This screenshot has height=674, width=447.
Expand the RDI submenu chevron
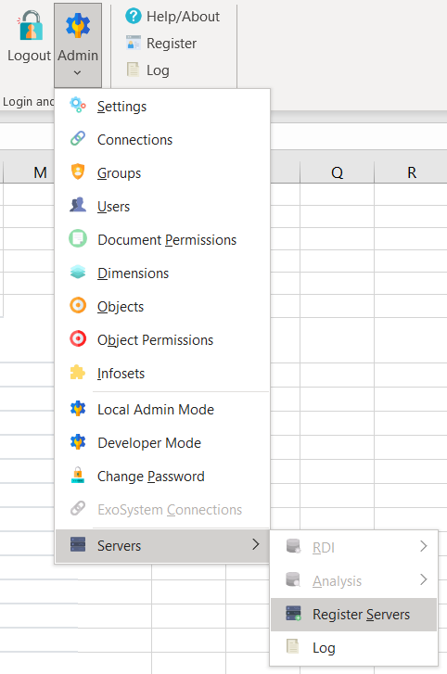424,546
